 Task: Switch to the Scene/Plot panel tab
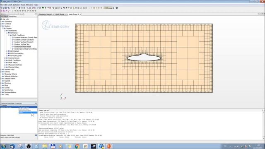(12, 17)
